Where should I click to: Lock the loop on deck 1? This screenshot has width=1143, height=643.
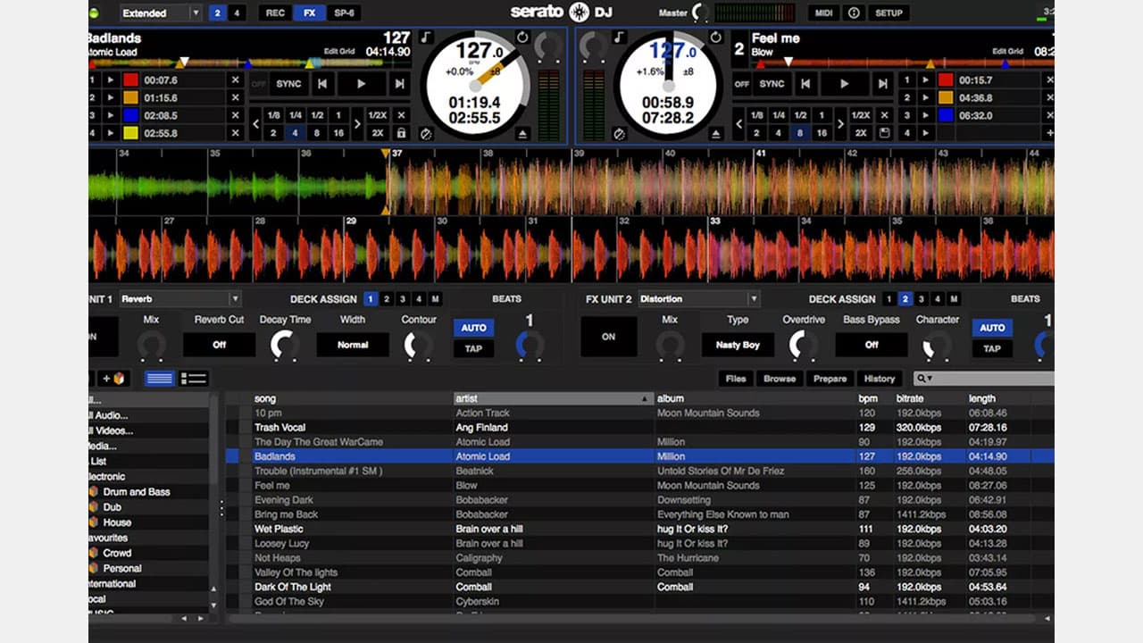(x=402, y=133)
